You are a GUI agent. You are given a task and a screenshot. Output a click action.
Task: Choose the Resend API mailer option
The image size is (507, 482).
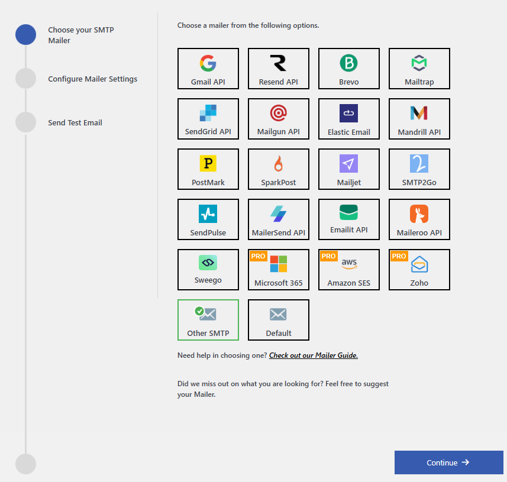pyautogui.click(x=279, y=69)
